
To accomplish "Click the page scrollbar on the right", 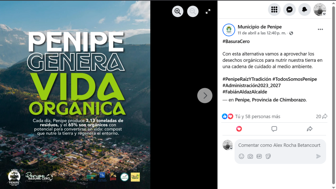I will click(334, 95).
